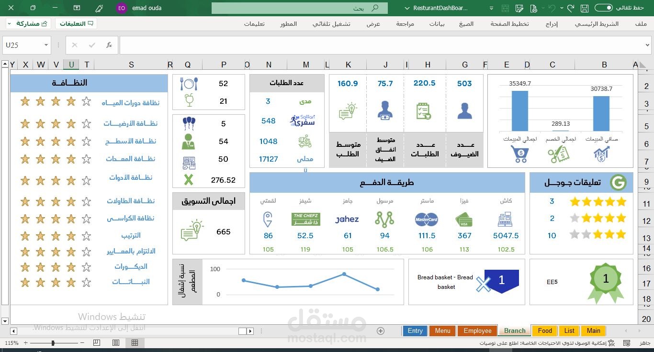This screenshot has height=352, width=654.
Task: Expand the Name Box dropdown arrow
Action: (46, 45)
